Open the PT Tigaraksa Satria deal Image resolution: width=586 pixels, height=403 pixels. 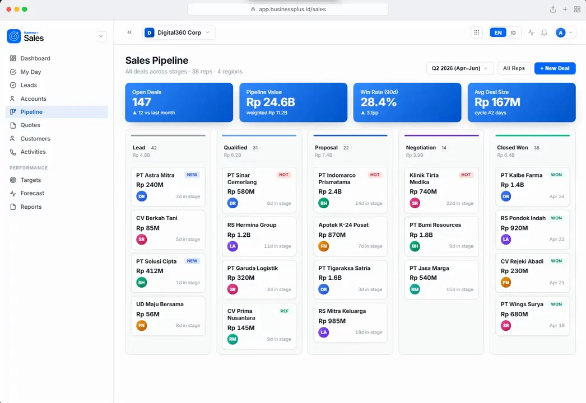tap(350, 279)
